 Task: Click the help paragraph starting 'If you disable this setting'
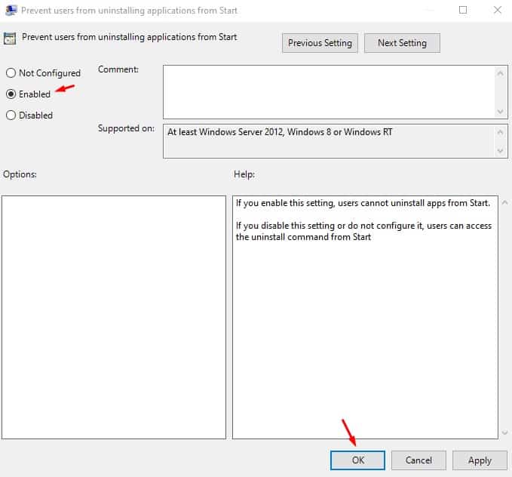pos(363,231)
